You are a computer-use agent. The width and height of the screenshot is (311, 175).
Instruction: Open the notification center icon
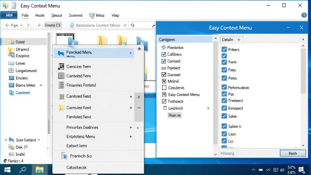pos(302,170)
